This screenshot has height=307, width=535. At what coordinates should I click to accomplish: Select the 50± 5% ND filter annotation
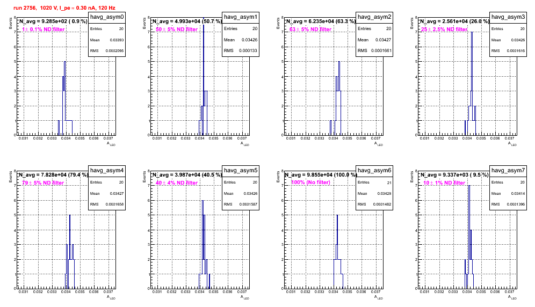coord(177,30)
